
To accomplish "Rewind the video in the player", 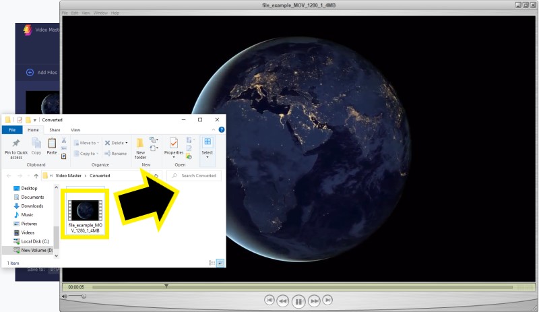I will click(282, 301).
